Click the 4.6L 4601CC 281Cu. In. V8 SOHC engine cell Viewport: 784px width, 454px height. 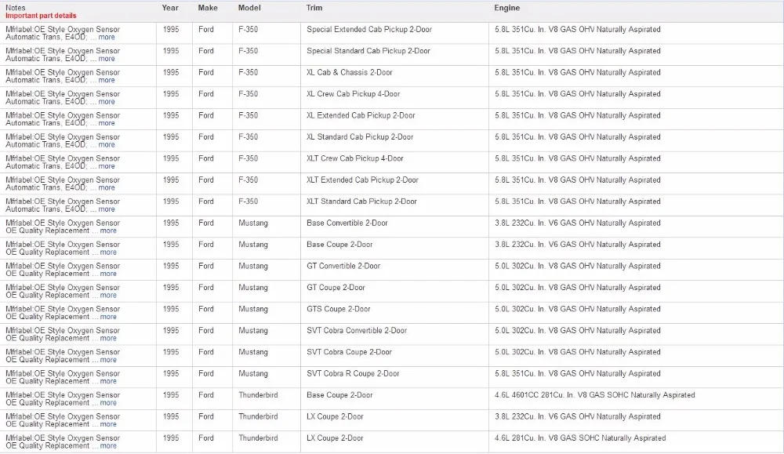595,395
